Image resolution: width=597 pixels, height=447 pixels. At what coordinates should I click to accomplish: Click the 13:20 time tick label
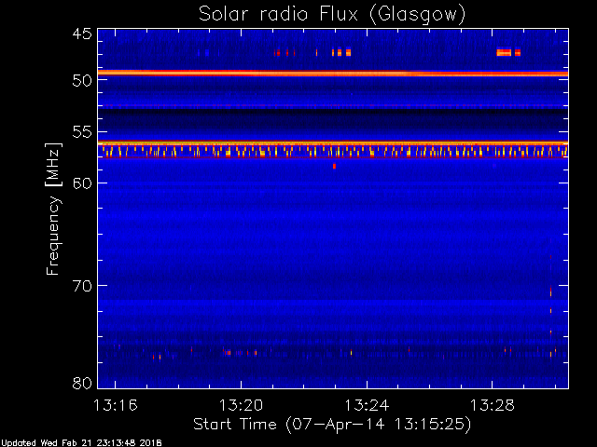coord(241,405)
